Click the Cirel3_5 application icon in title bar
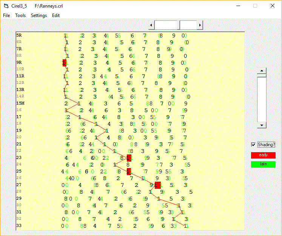 click(x=6, y=6)
